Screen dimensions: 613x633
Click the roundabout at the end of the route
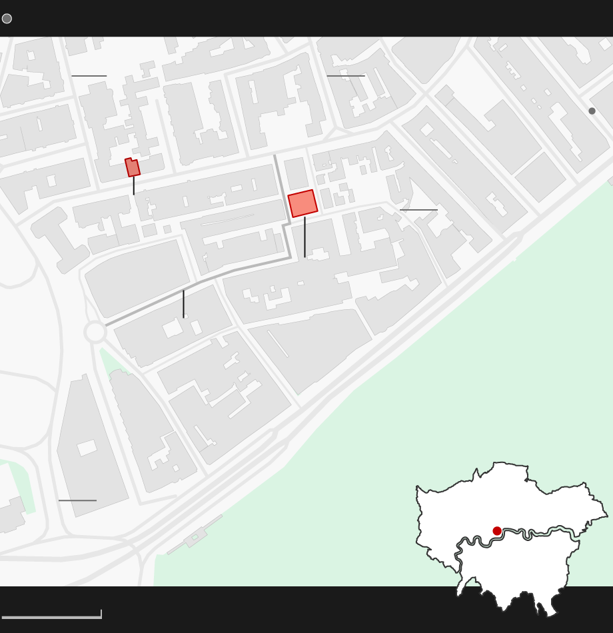[95, 332]
